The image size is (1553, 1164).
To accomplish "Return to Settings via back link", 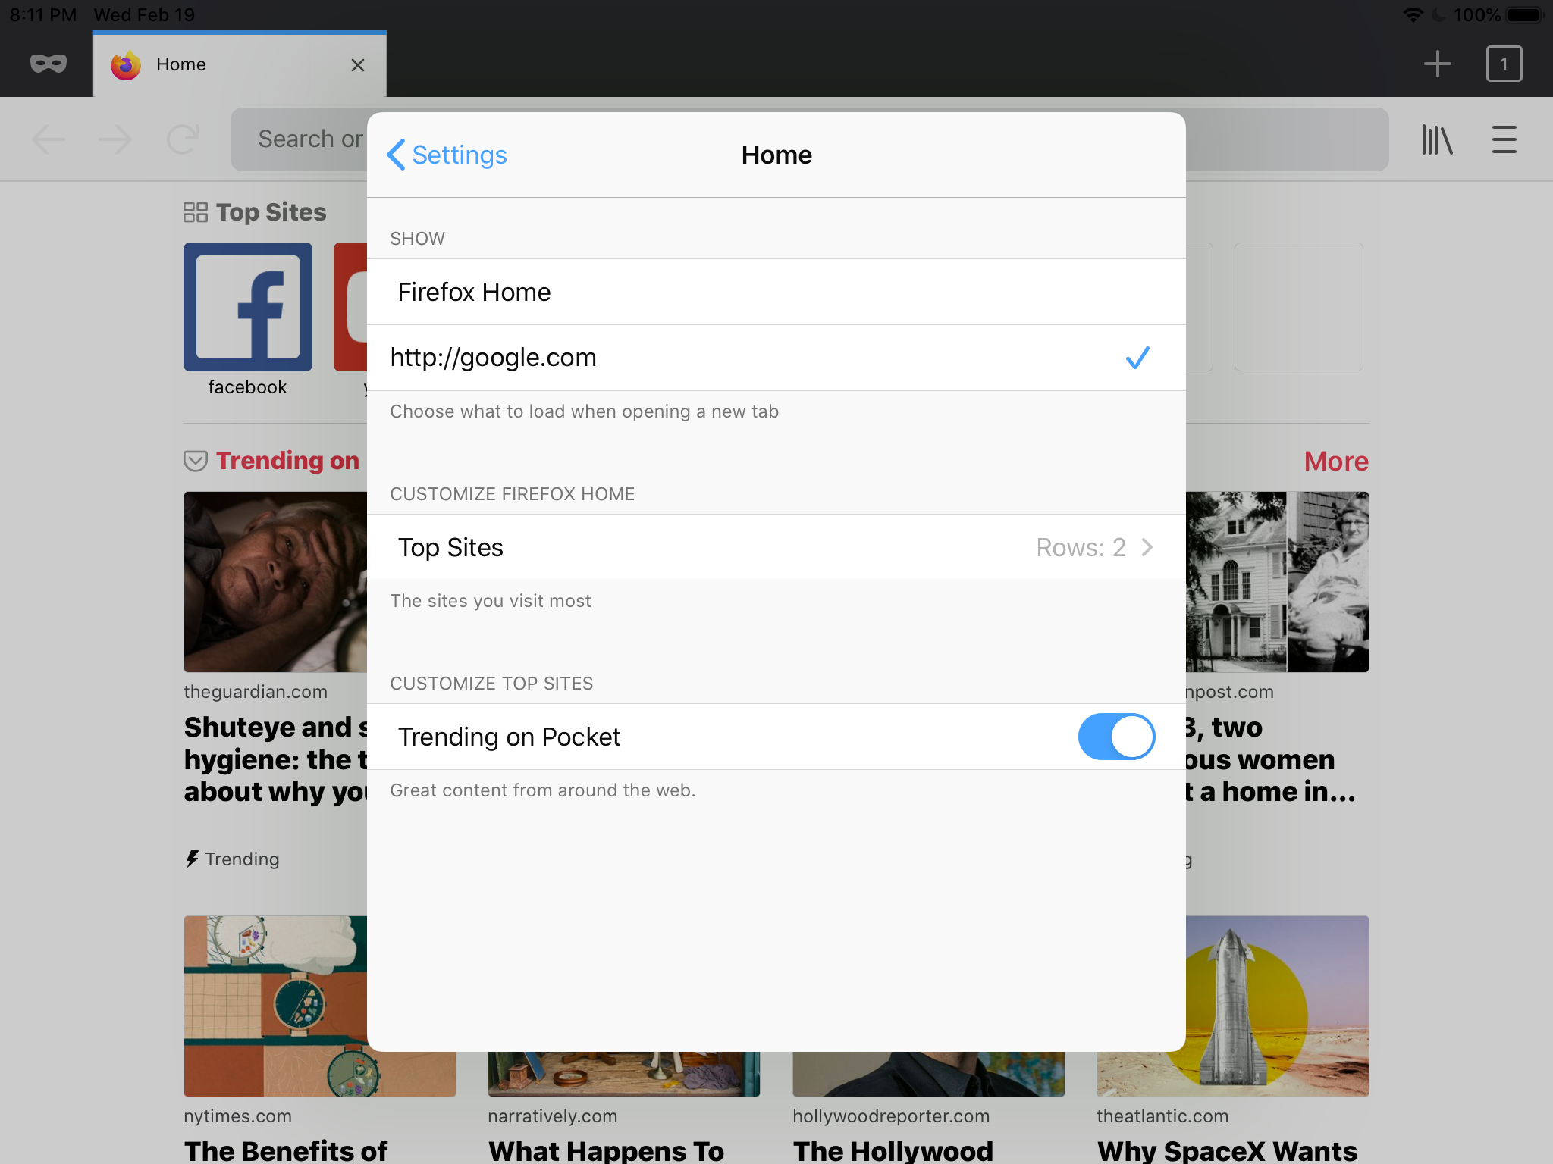I will click(447, 155).
